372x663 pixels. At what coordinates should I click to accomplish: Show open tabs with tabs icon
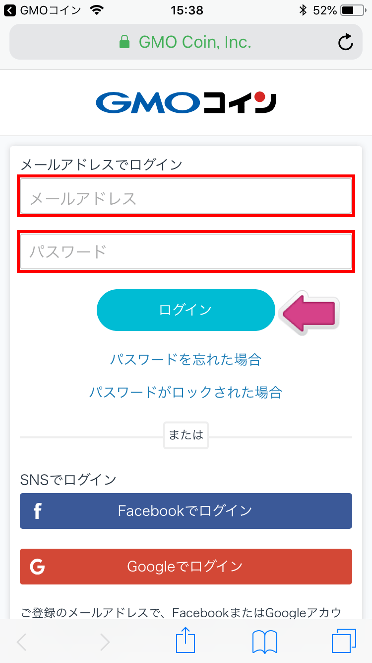click(x=344, y=641)
